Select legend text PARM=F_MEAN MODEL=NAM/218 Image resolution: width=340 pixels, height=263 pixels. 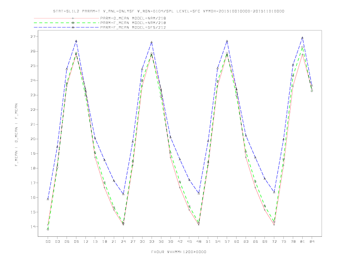coord(133,23)
